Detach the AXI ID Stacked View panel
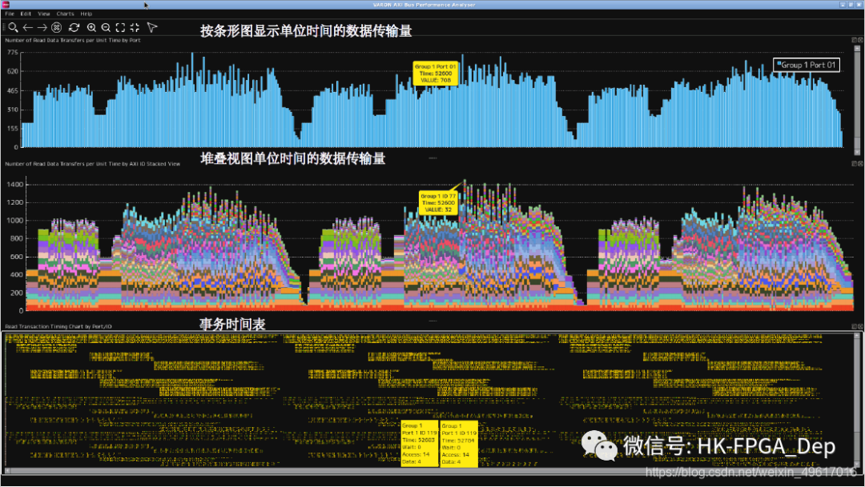The height and width of the screenshot is (487, 865). 854,164
